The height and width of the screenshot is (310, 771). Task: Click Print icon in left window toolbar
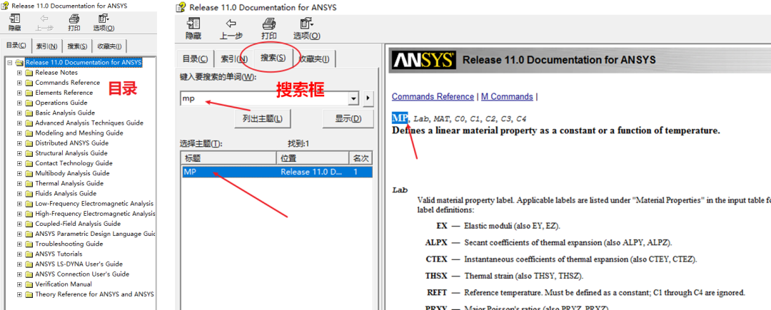[74, 19]
